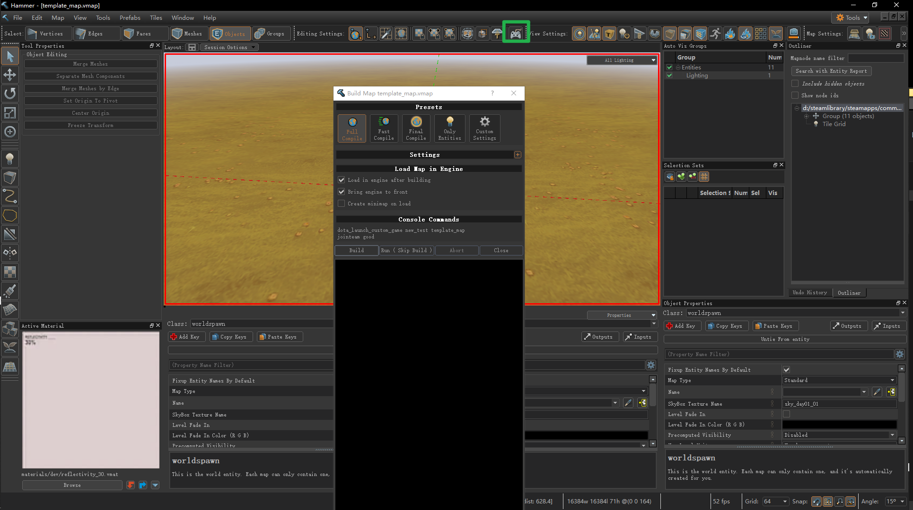This screenshot has width=913, height=510.
Task: Expand Settings section plus button
Action: point(518,155)
